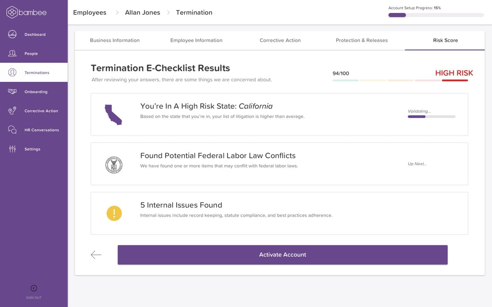This screenshot has height=307, width=492.
Task: Open the Protection & Releases tab
Action: (x=362, y=40)
